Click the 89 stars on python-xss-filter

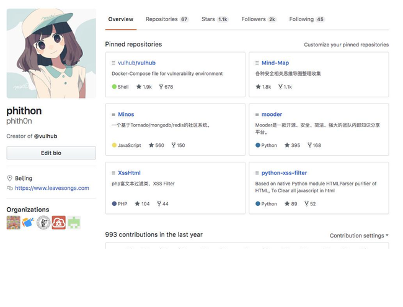[291, 204]
